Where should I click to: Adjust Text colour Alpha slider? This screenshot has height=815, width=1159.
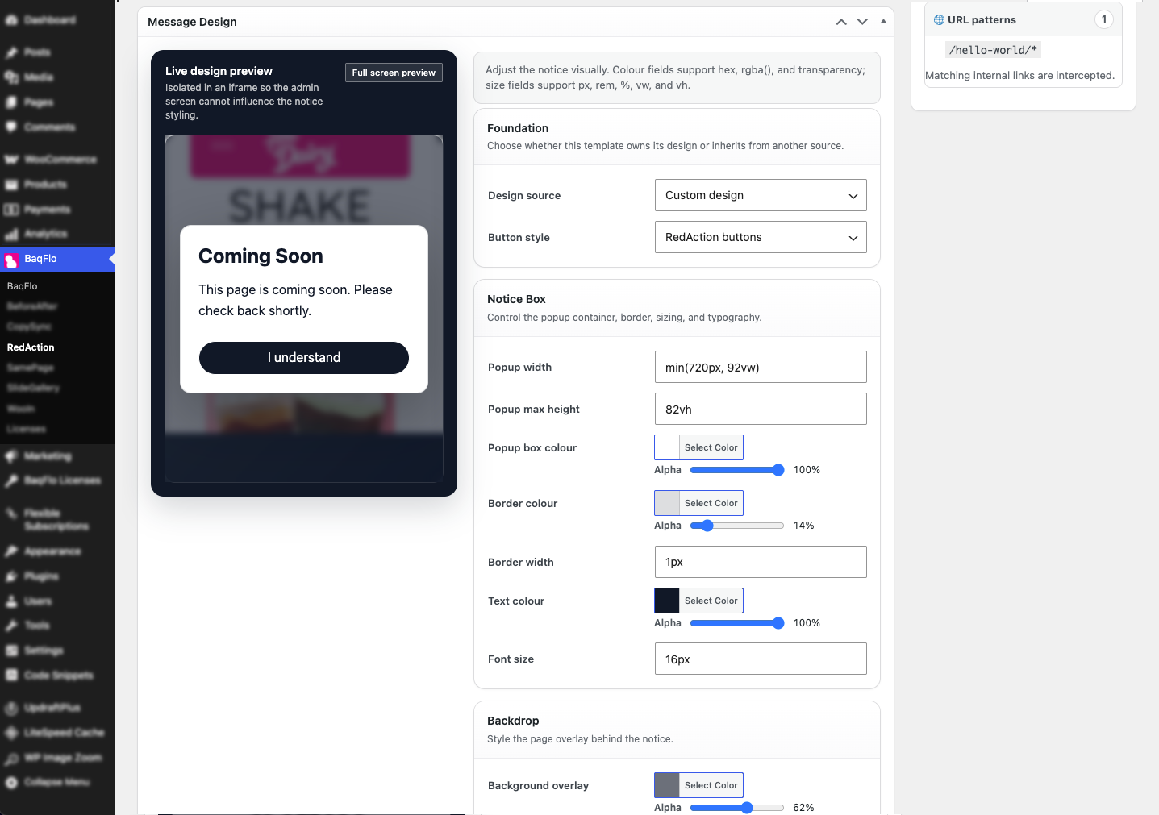[737, 623]
